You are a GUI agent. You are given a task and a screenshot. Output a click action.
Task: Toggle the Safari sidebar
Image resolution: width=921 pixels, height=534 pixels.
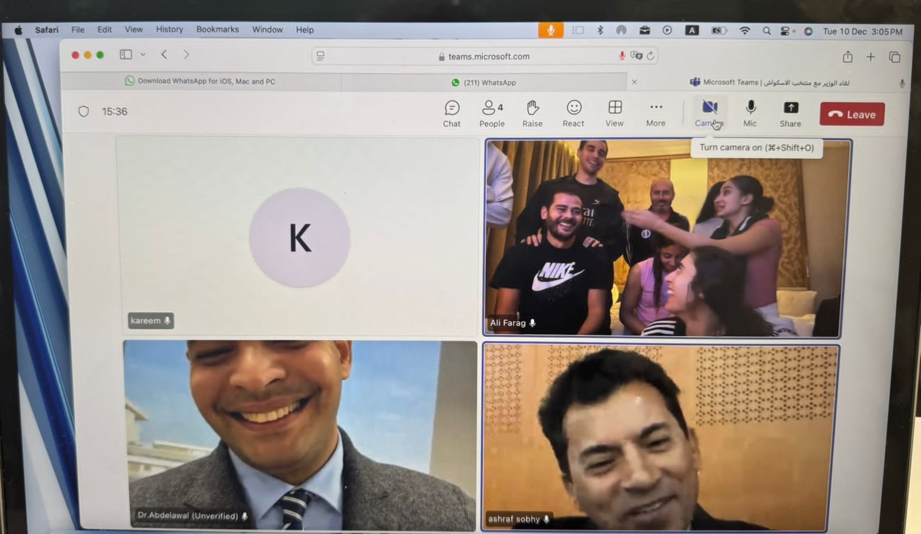point(125,55)
